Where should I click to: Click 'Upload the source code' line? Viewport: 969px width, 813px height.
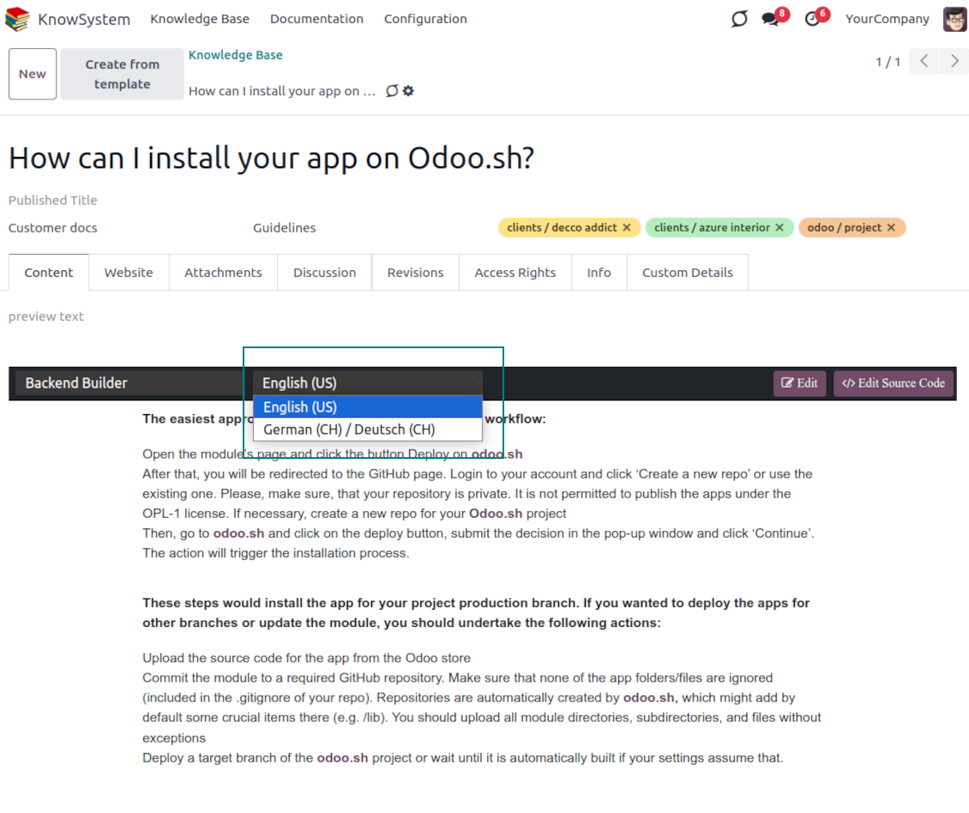(x=306, y=659)
